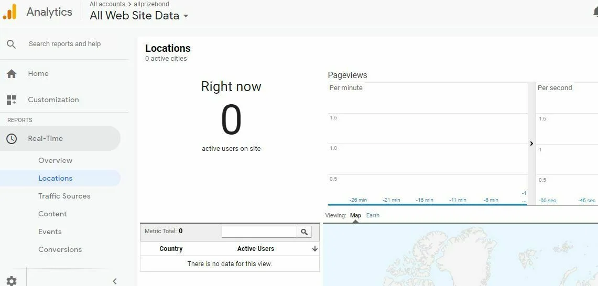The height and width of the screenshot is (286, 598).
Task: Click the allprizebond breadcrumb link
Action: click(151, 4)
